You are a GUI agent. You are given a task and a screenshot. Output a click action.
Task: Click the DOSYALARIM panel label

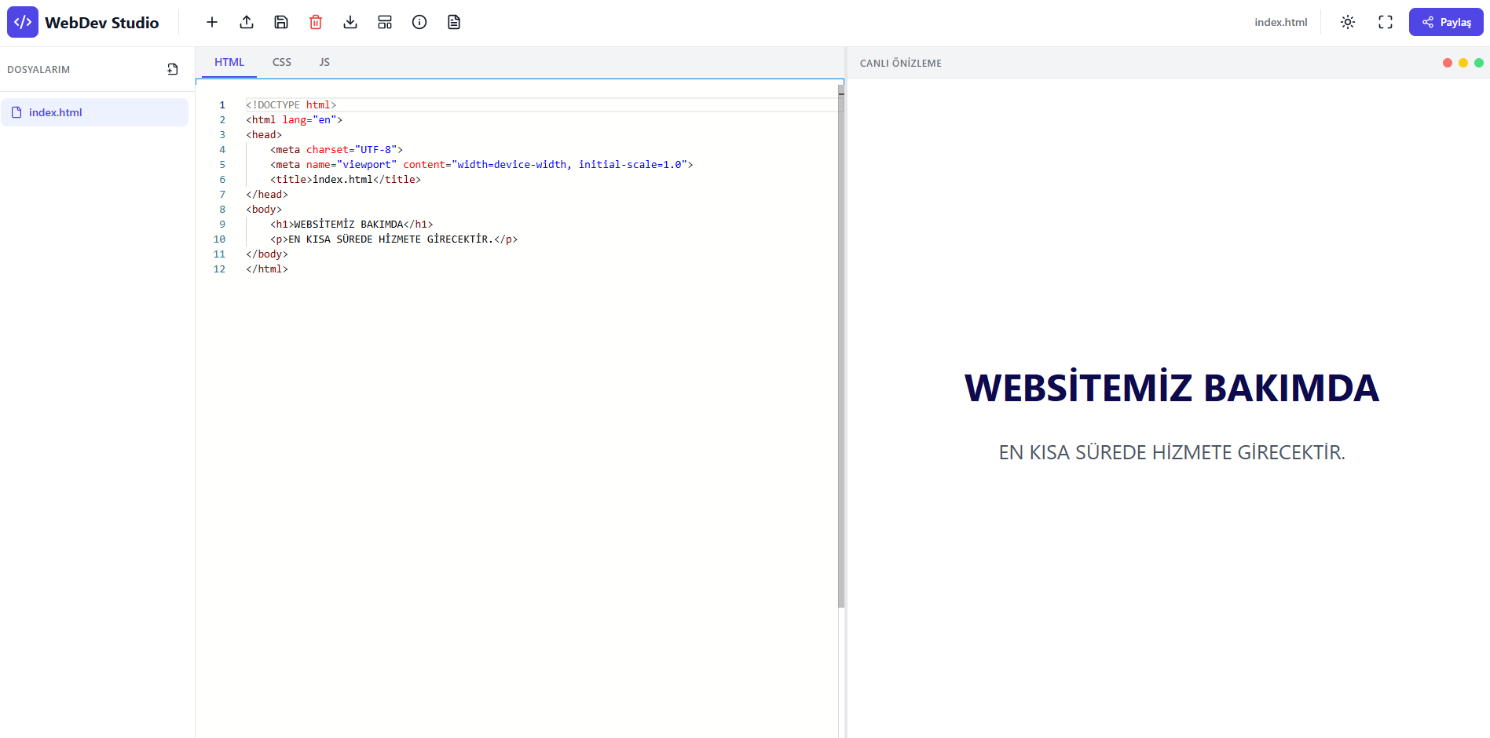click(x=38, y=70)
